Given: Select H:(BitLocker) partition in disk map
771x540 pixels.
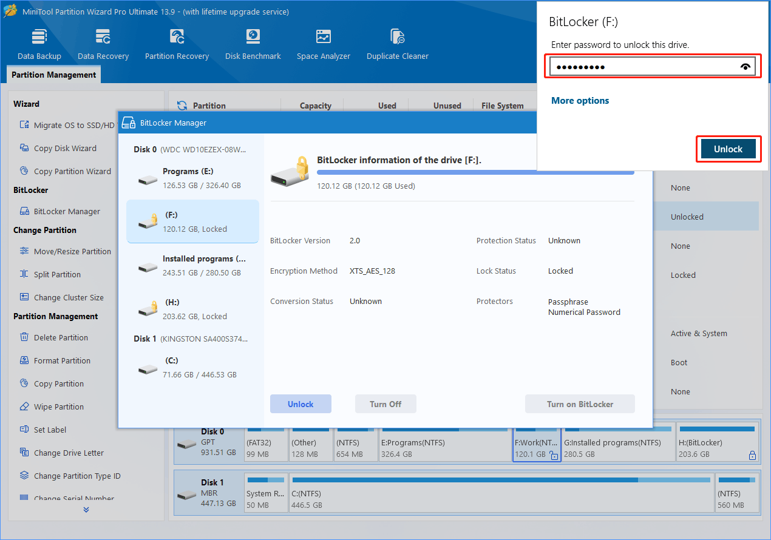Looking at the screenshot, I should click(718, 442).
